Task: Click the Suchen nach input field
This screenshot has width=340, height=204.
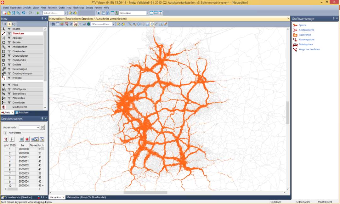Action: (x=29, y=127)
